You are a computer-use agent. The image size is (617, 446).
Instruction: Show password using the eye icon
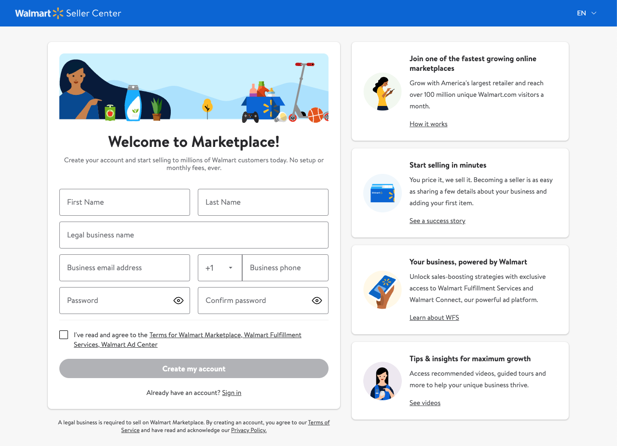178,301
